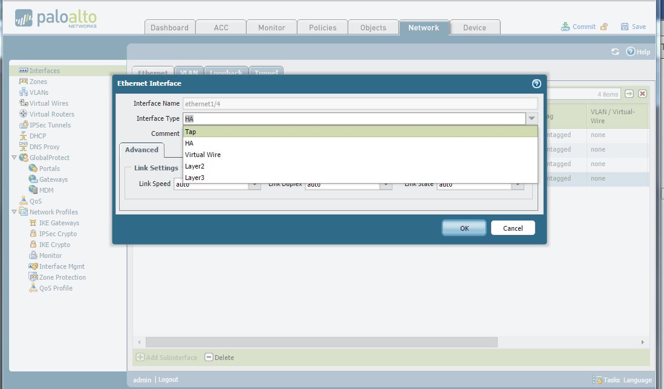Select Tap from interface type list
664x389 pixels.
pyautogui.click(x=360, y=132)
